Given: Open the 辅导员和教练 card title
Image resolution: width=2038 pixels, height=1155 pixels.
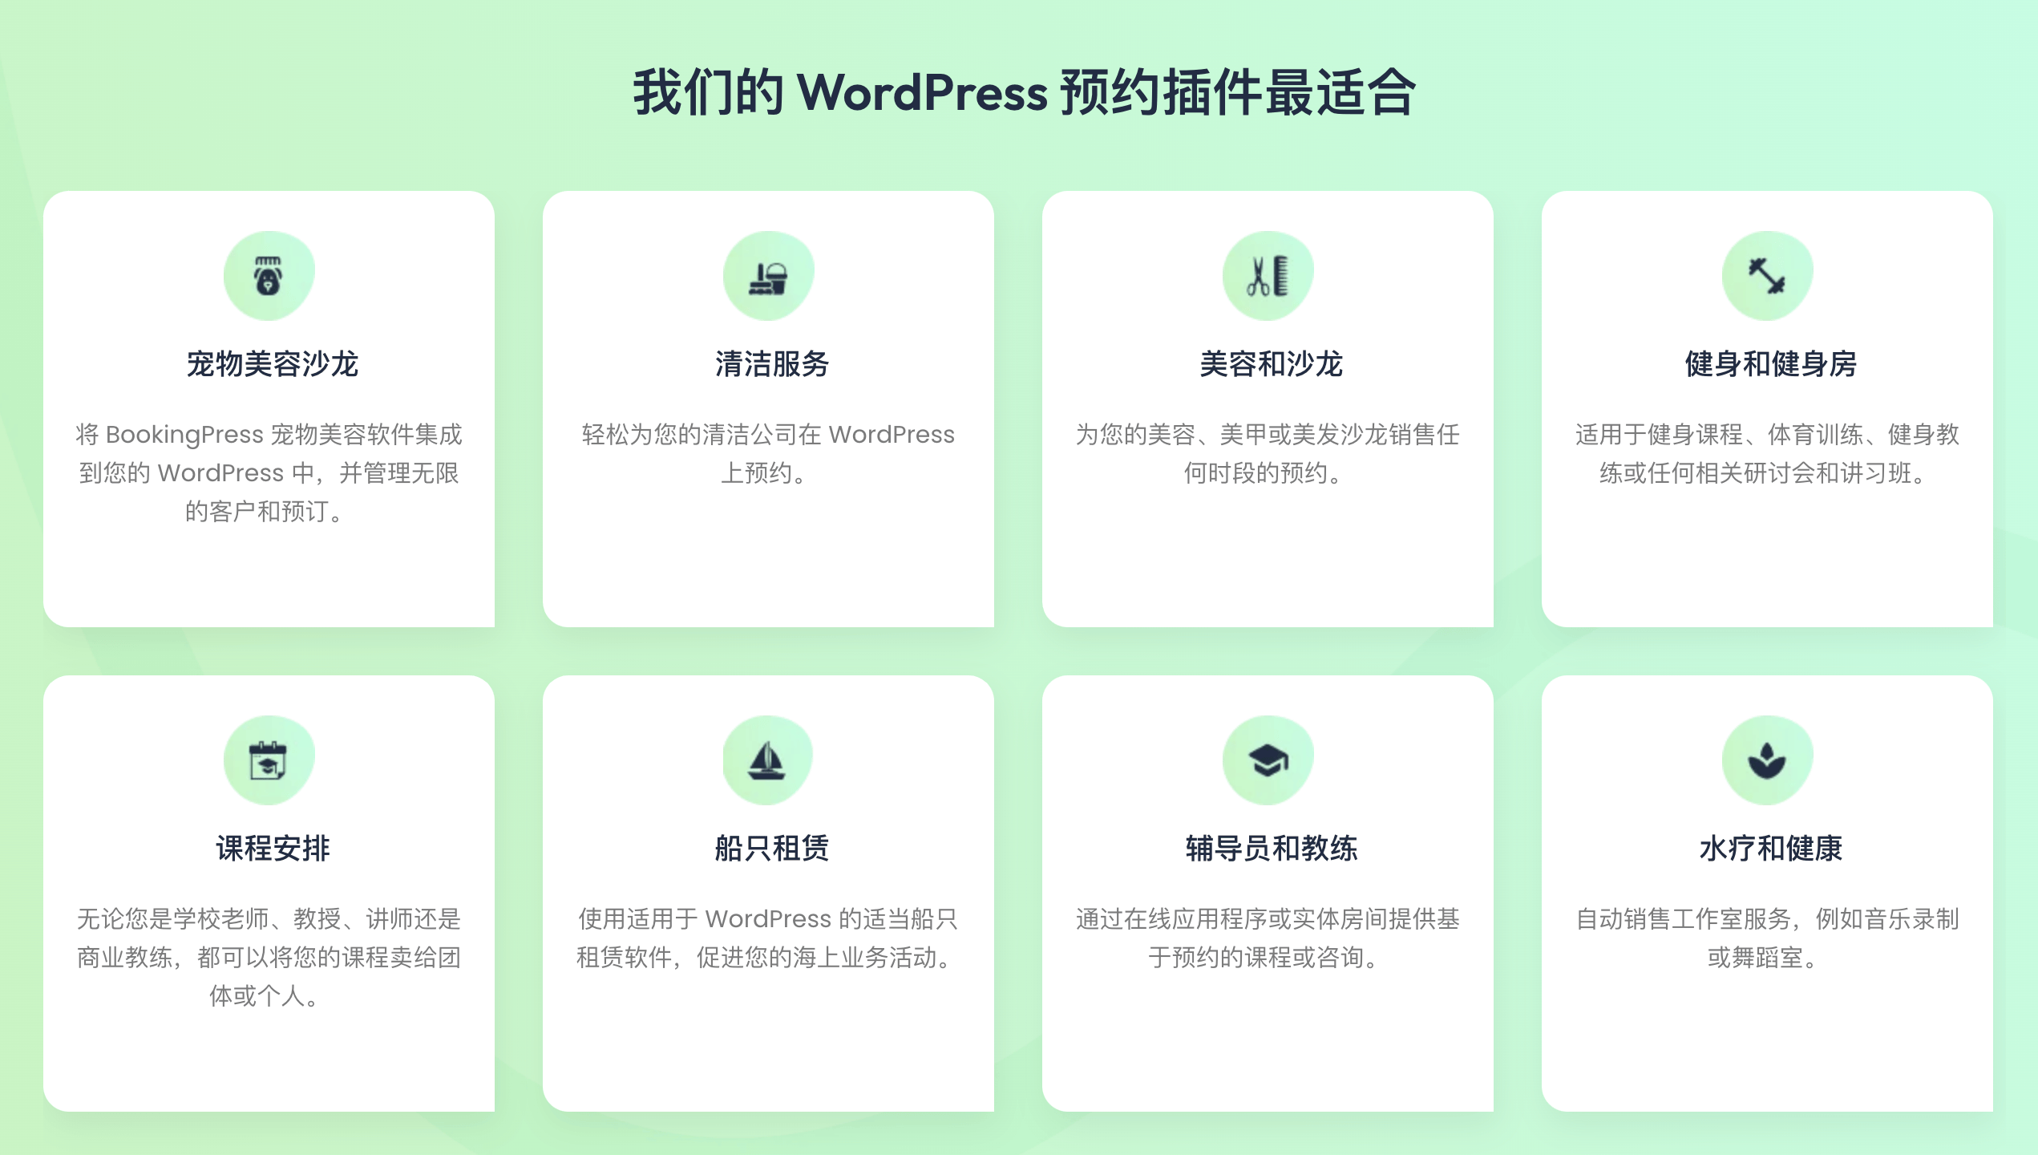Looking at the screenshot, I should click(1271, 849).
